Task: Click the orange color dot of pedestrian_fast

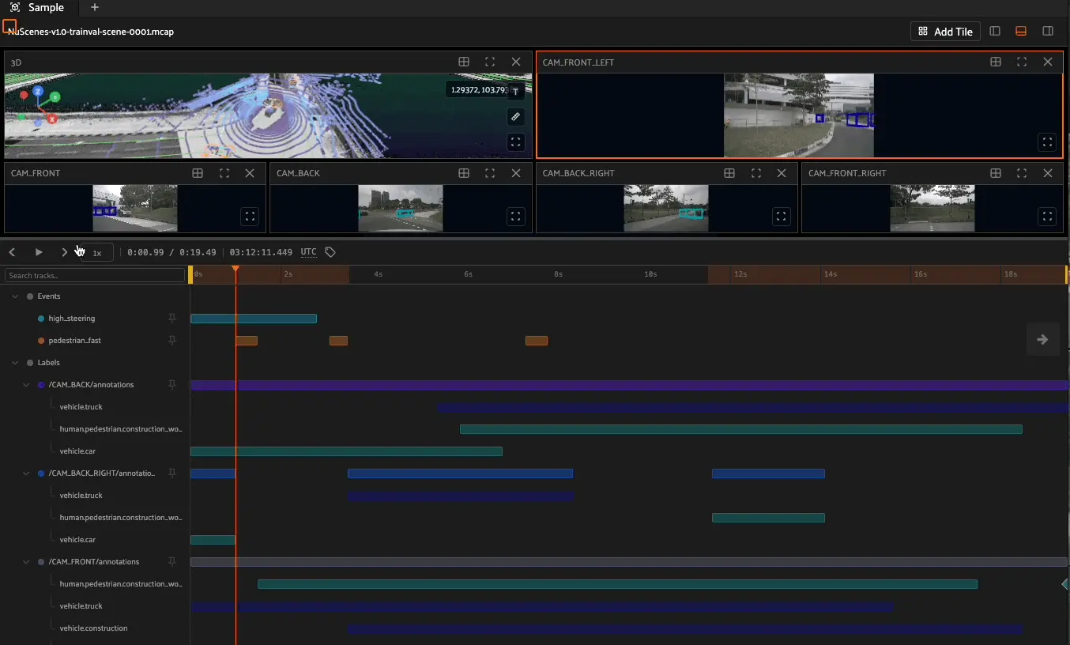Action: coord(41,340)
